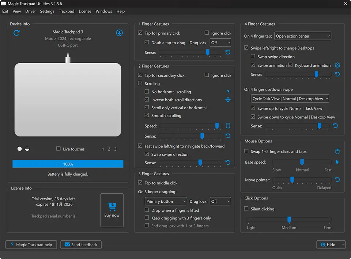Click the four-way arrows icon beside inverse scroll

228,100
